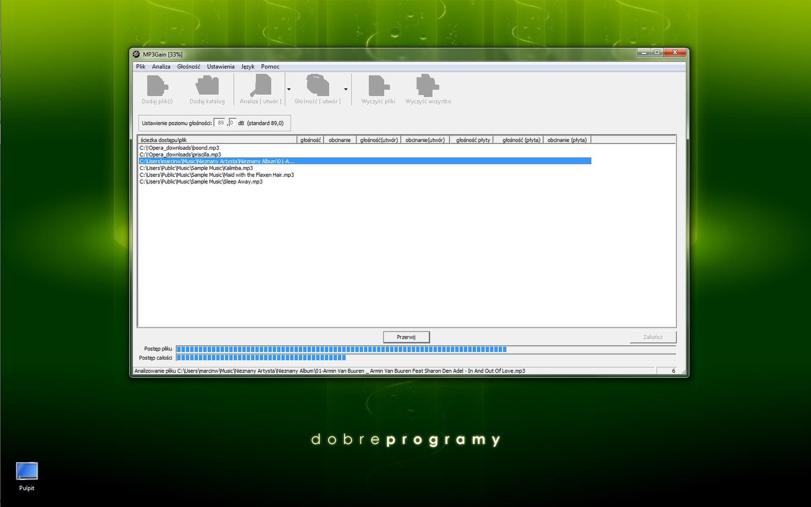The height and width of the screenshot is (507, 811).
Task: Open the Ustawienia menu
Action: pyautogui.click(x=221, y=67)
